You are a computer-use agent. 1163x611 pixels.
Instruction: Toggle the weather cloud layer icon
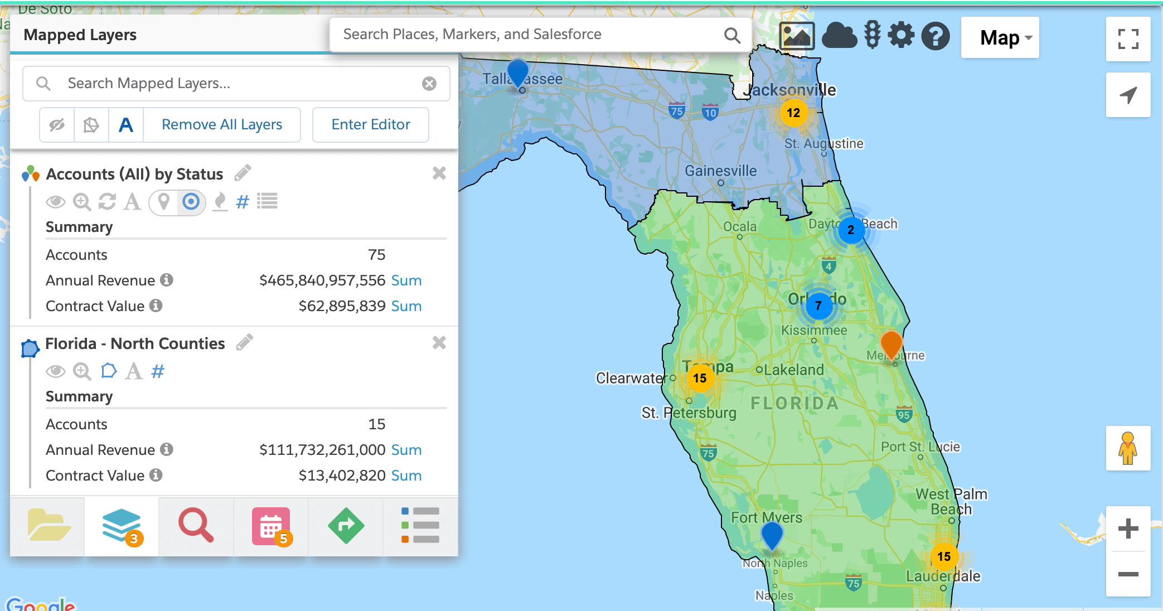[839, 37]
